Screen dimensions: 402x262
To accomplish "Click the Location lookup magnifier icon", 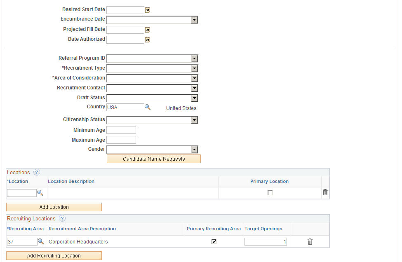I will click(40, 193).
